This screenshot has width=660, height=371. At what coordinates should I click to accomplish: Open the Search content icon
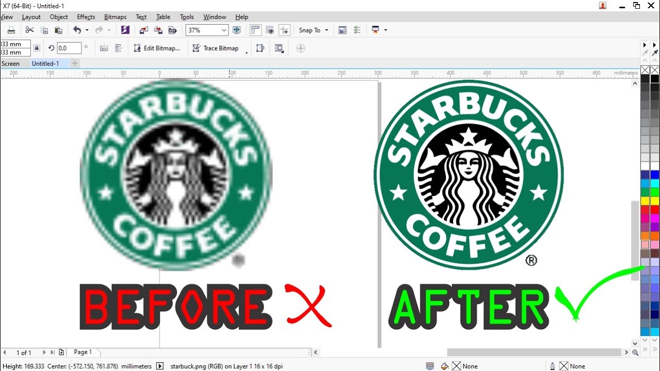click(125, 30)
